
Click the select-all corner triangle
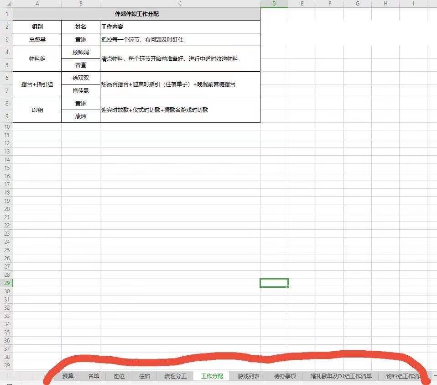click(x=8, y=4)
